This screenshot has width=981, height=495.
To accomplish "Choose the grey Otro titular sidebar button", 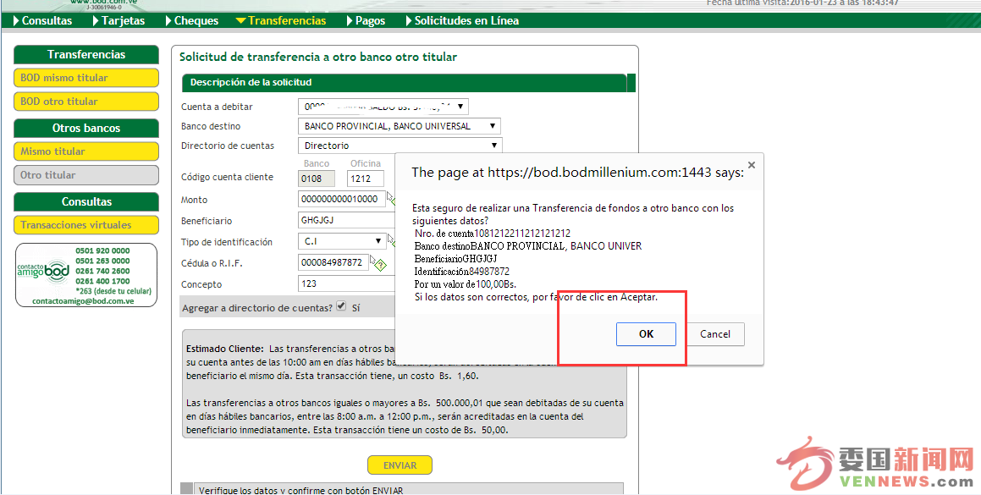I will point(86,175).
